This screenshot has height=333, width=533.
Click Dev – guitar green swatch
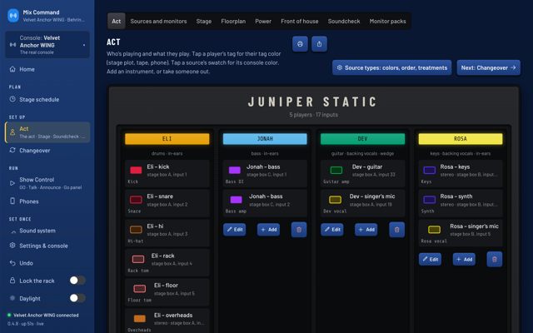[x=336, y=170]
